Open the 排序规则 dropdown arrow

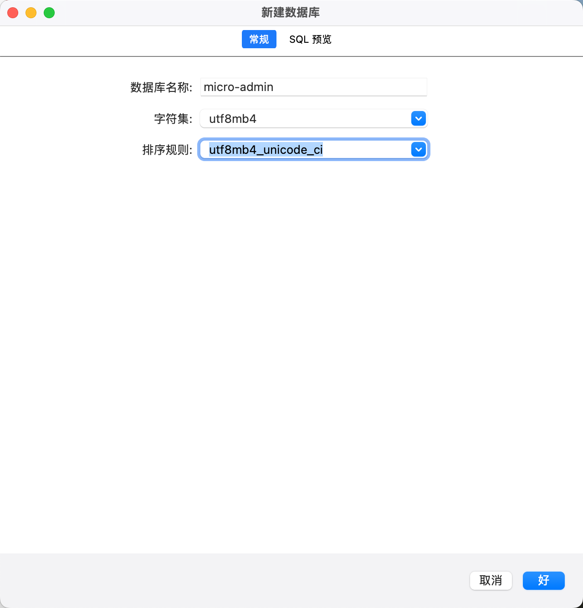(x=418, y=150)
